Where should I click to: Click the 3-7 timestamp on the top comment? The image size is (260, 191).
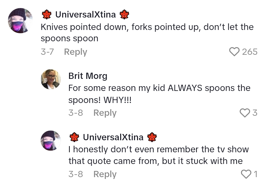(x=47, y=52)
